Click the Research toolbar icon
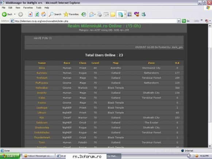This screenshot has height=159, width=212. [120, 14]
